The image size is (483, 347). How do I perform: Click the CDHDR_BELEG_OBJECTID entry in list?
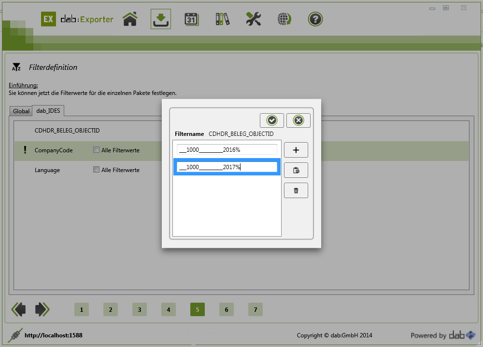tap(67, 131)
